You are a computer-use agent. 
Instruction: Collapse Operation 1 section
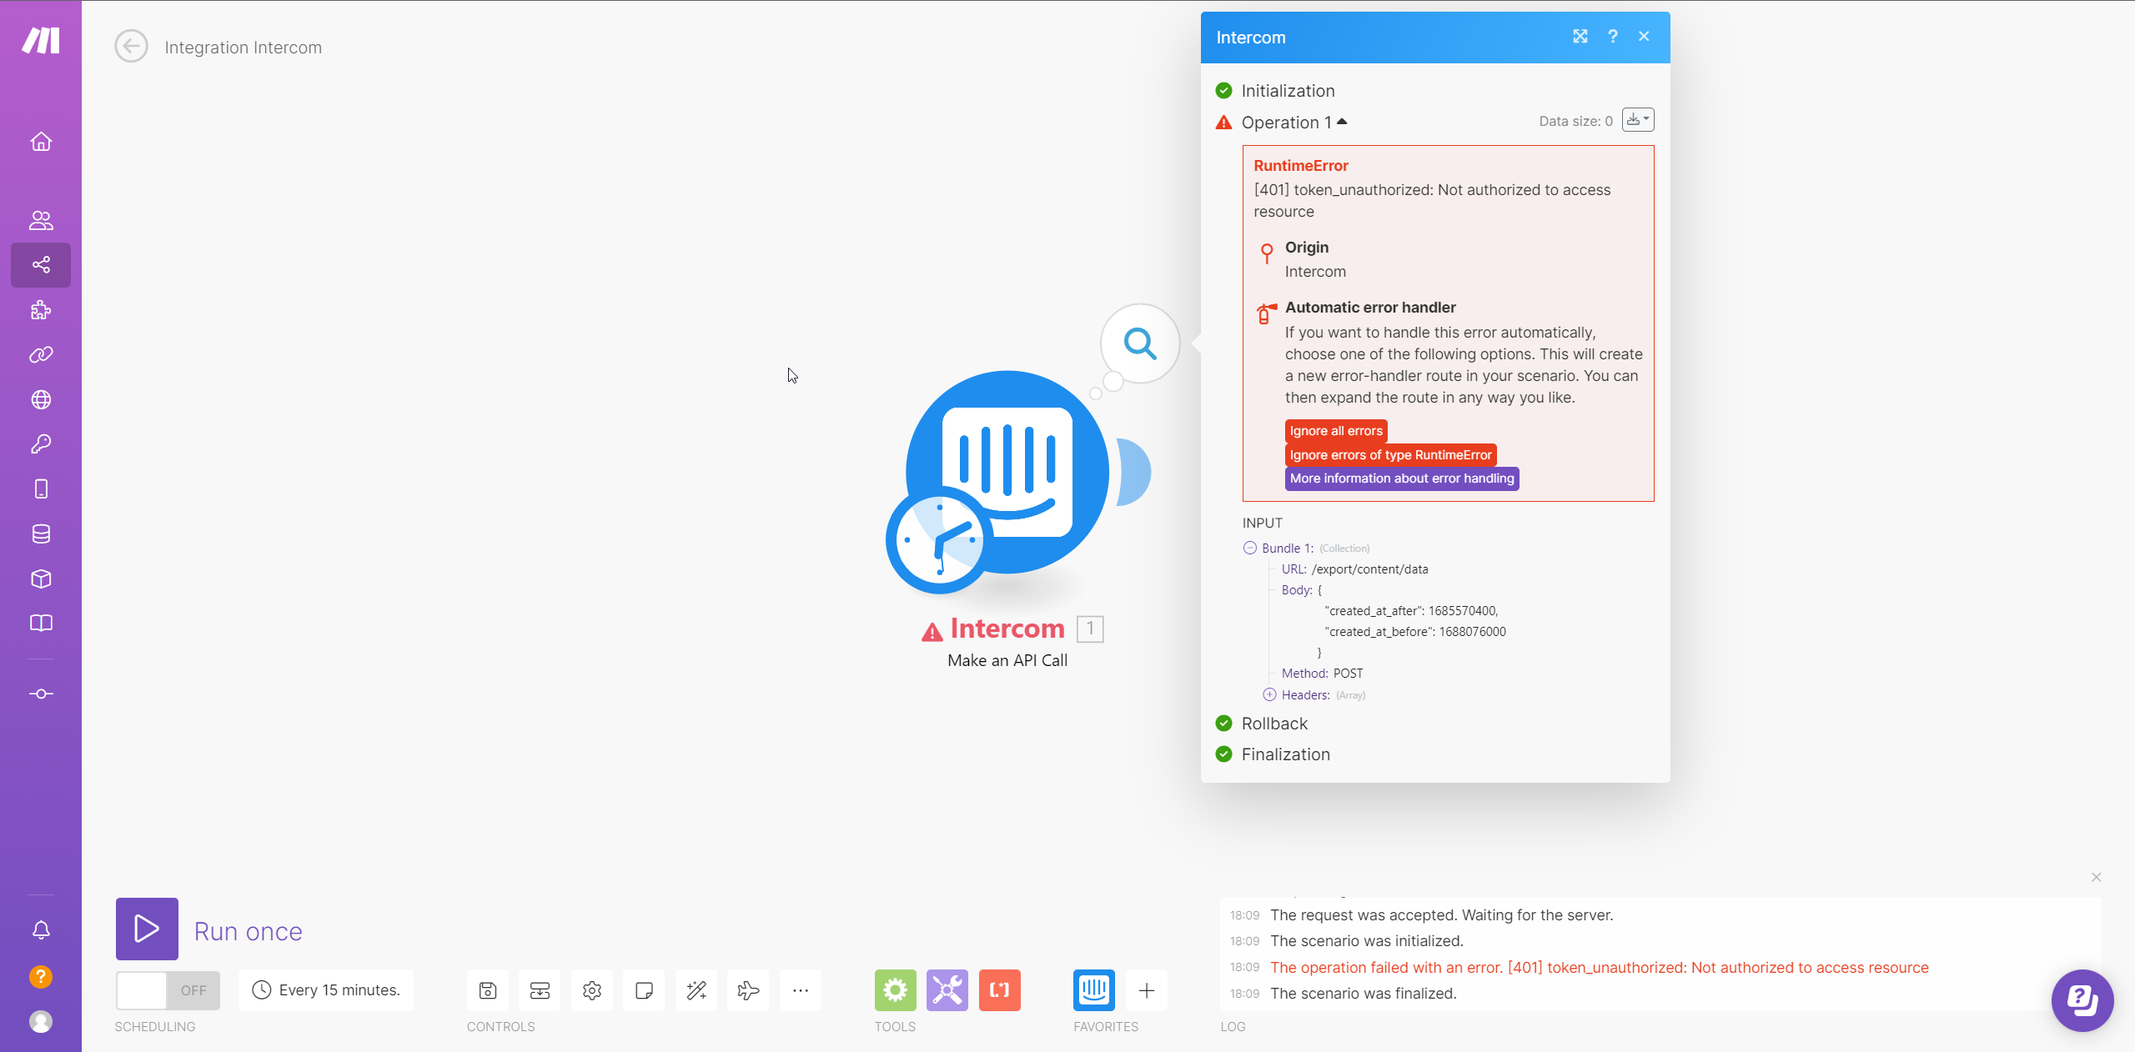(x=1294, y=123)
